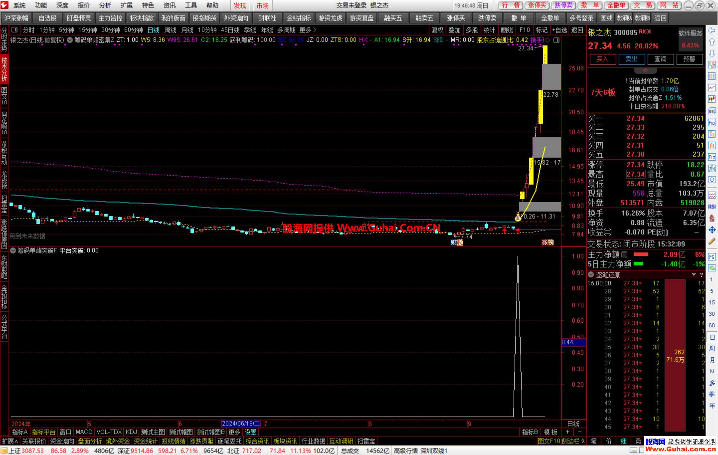Click the FS icon in right sidebar
Screen dimensions: 718x455
click(711, 257)
